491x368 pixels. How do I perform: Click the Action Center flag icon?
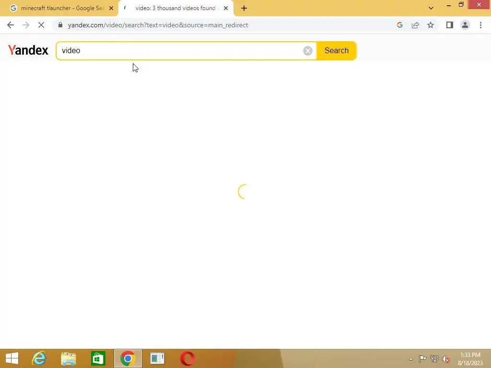click(422, 358)
